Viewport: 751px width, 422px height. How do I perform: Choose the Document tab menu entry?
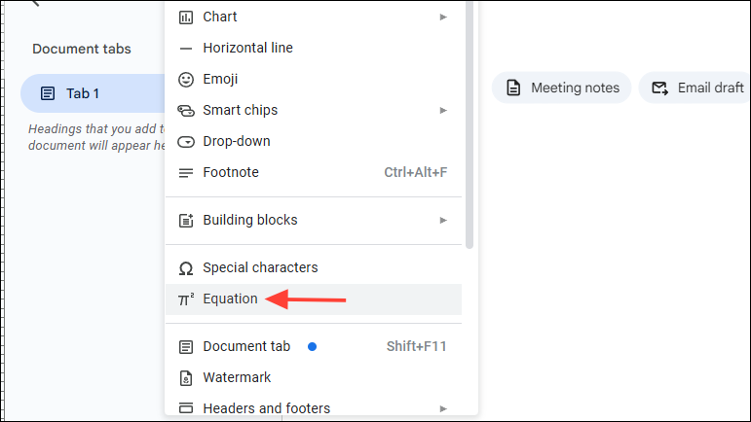(314, 346)
